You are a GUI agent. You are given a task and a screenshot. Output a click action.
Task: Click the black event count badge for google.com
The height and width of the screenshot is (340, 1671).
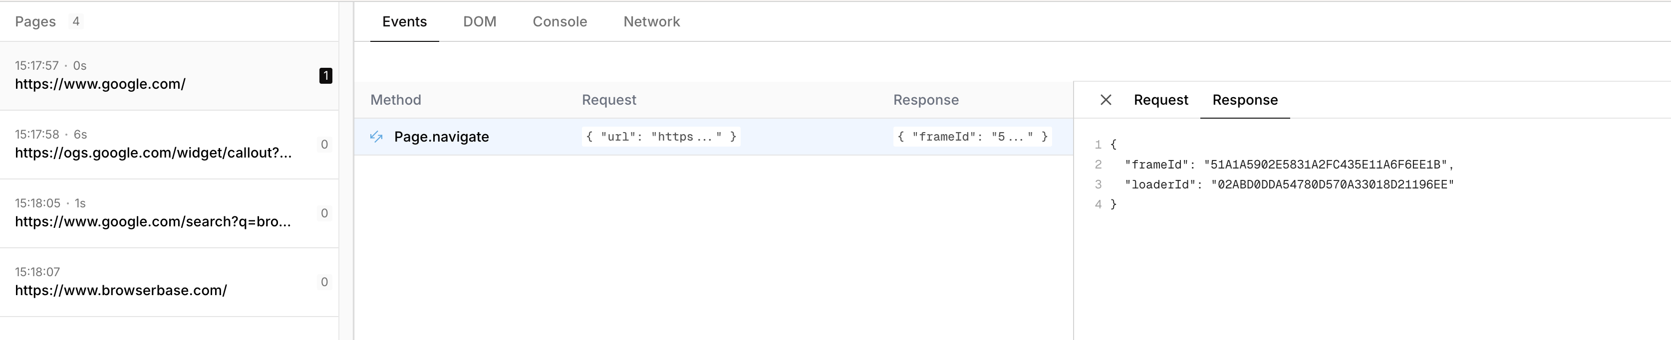tap(325, 76)
